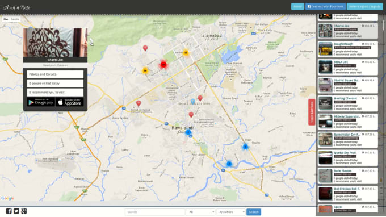Open the Twitter icon in footer
386x217 pixels.
click(16, 211)
